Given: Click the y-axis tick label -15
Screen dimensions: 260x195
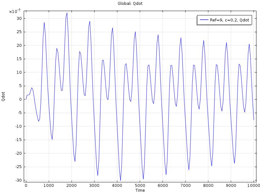Looking at the screenshot, I should click(18, 140).
